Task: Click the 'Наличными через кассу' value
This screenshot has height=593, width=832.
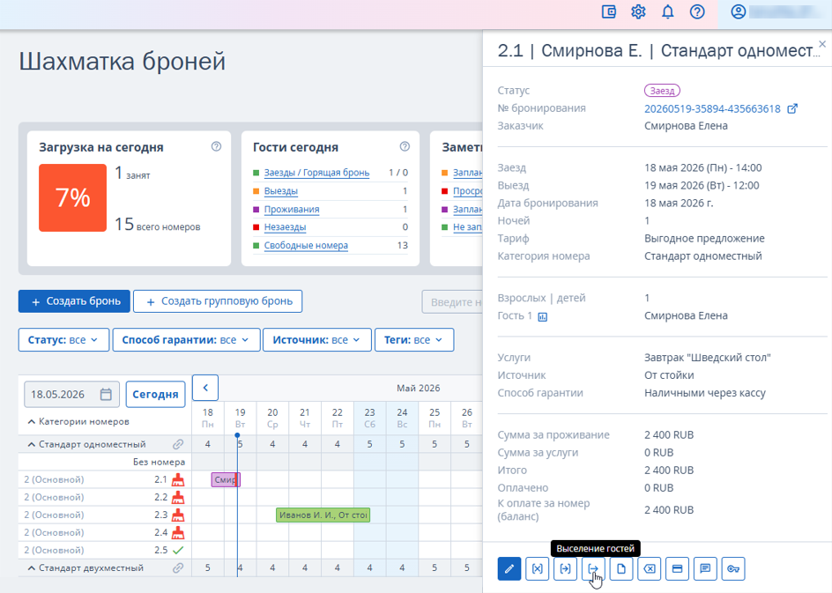Action: click(x=705, y=393)
